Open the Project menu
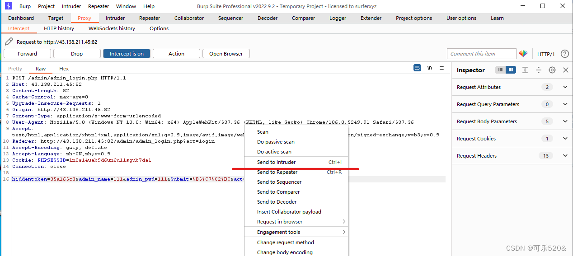The image size is (573, 256). tap(47, 6)
